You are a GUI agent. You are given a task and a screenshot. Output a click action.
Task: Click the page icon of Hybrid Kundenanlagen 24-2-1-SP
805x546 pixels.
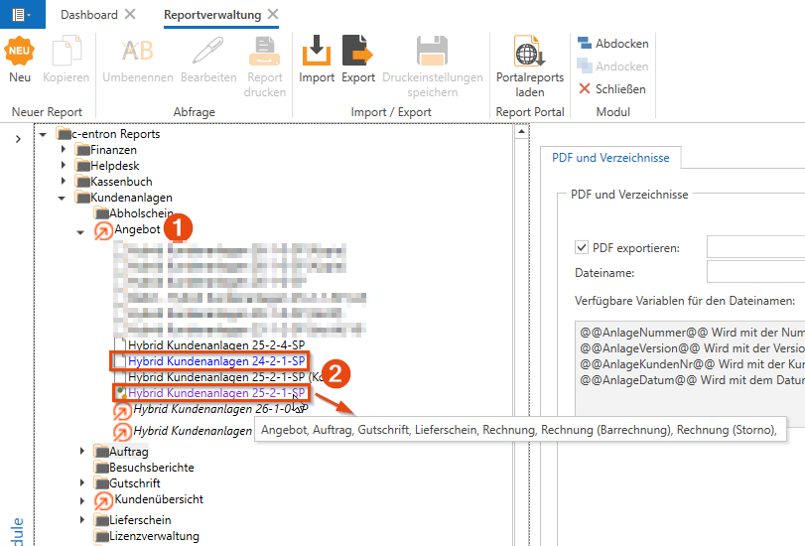click(x=120, y=361)
